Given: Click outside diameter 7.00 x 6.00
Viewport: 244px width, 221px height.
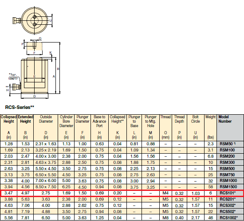Looking at the screenshot, I should 46,181.
